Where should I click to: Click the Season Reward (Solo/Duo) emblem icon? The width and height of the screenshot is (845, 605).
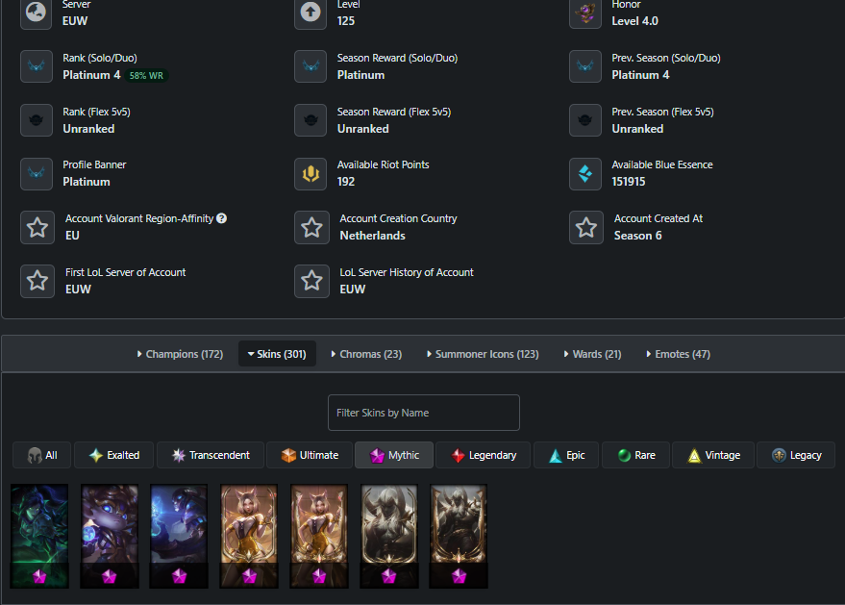311,66
